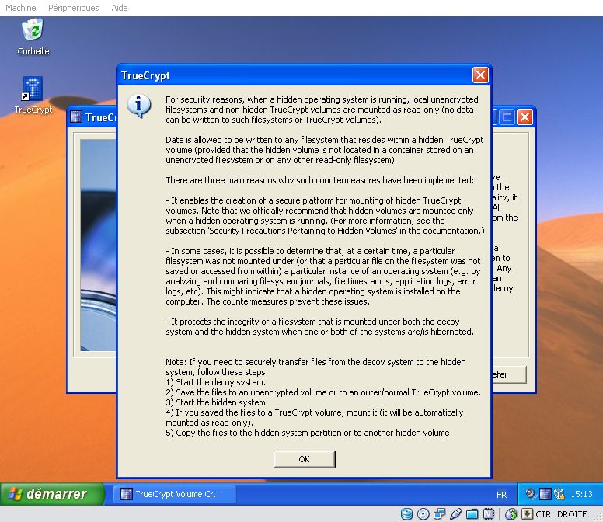The width and height of the screenshot is (603, 522).
Task: Click OK in the TrueCrypt dialog
Action: click(x=304, y=459)
